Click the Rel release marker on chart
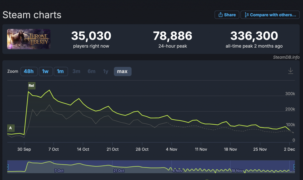The height and width of the screenshot is (180, 303). [x=31, y=86]
